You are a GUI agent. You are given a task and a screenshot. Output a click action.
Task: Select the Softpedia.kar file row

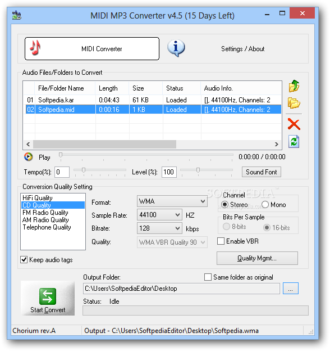(x=152, y=100)
